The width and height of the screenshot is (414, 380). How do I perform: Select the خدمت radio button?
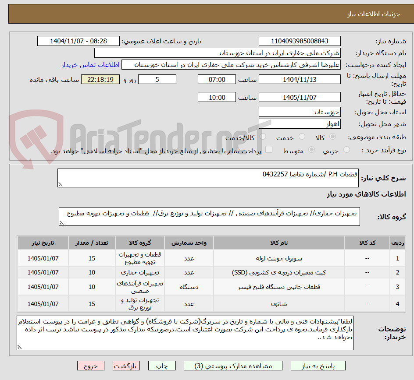click(302, 136)
